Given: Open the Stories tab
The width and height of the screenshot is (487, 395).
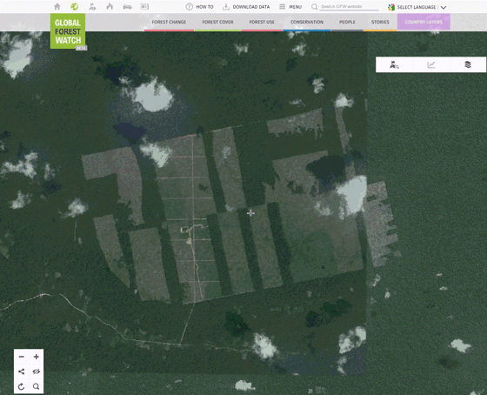Looking at the screenshot, I should (x=380, y=22).
